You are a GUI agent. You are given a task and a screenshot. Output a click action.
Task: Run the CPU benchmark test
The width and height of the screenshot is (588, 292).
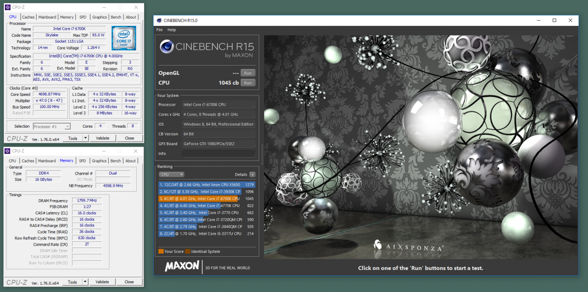click(248, 83)
